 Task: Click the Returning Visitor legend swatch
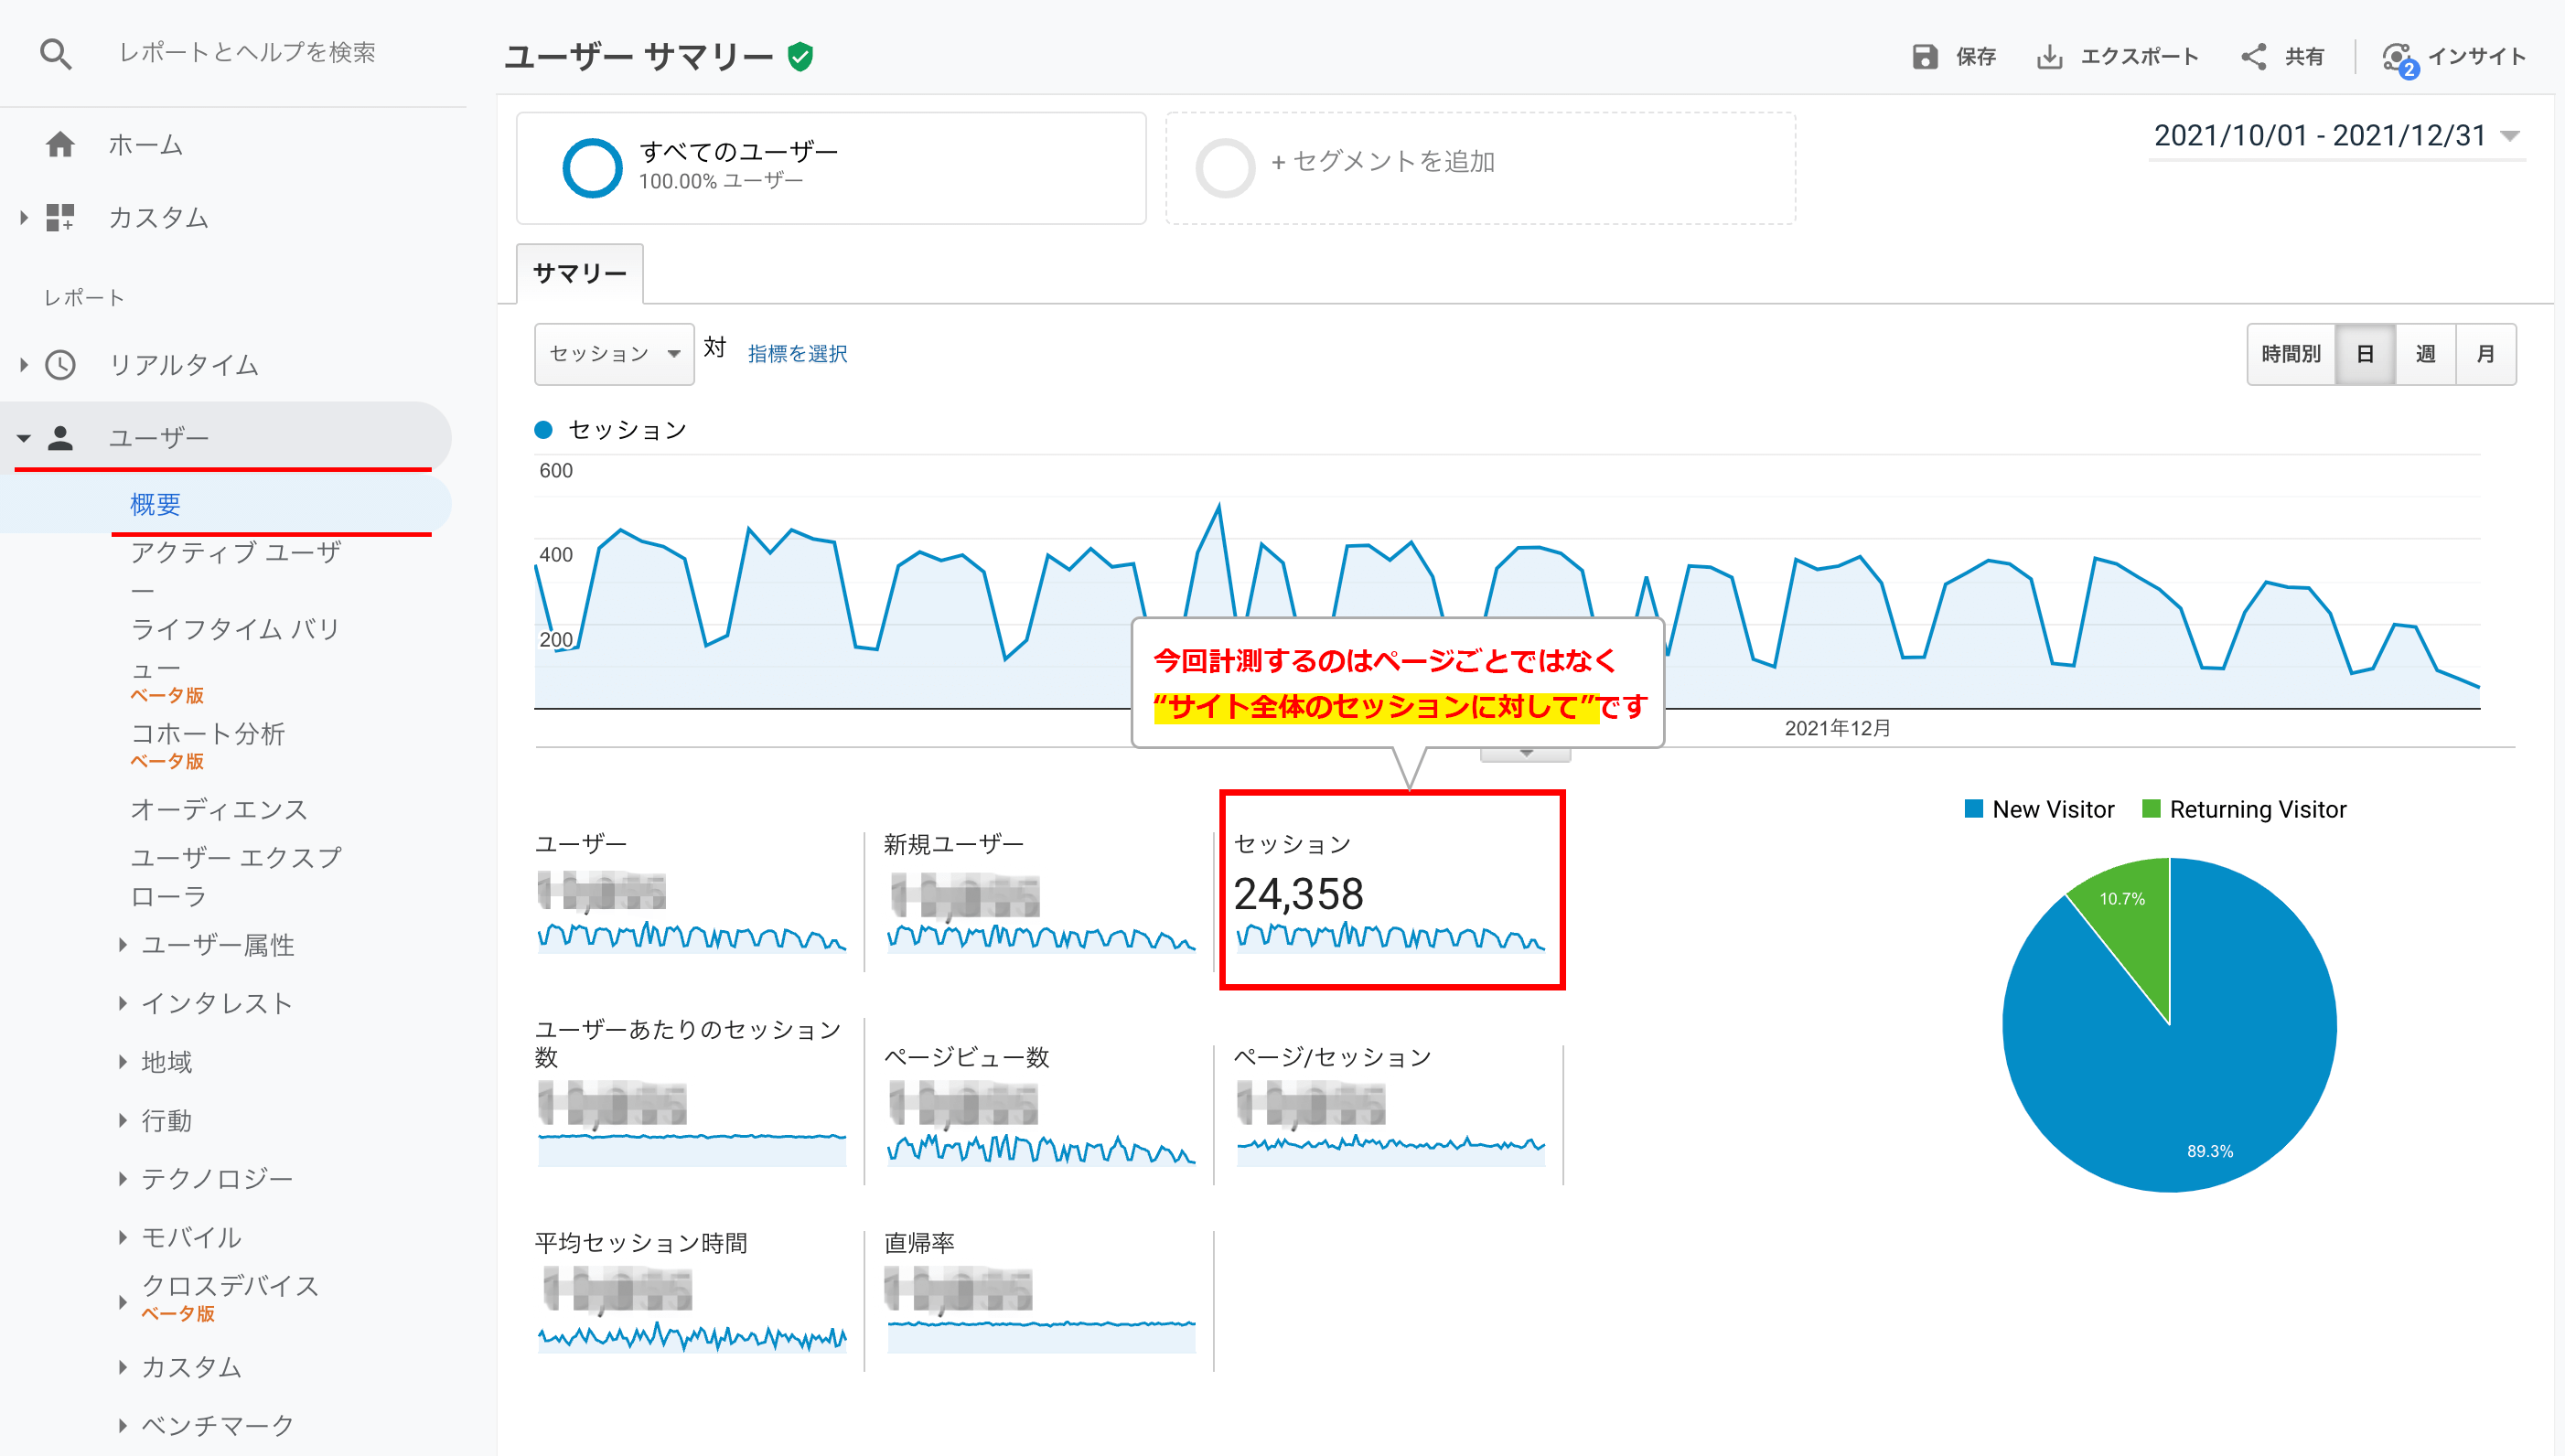coord(2151,809)
